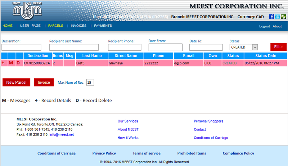
Task: Open the Status dropdown showing CREATED
Action: click(x=244, y=47)
